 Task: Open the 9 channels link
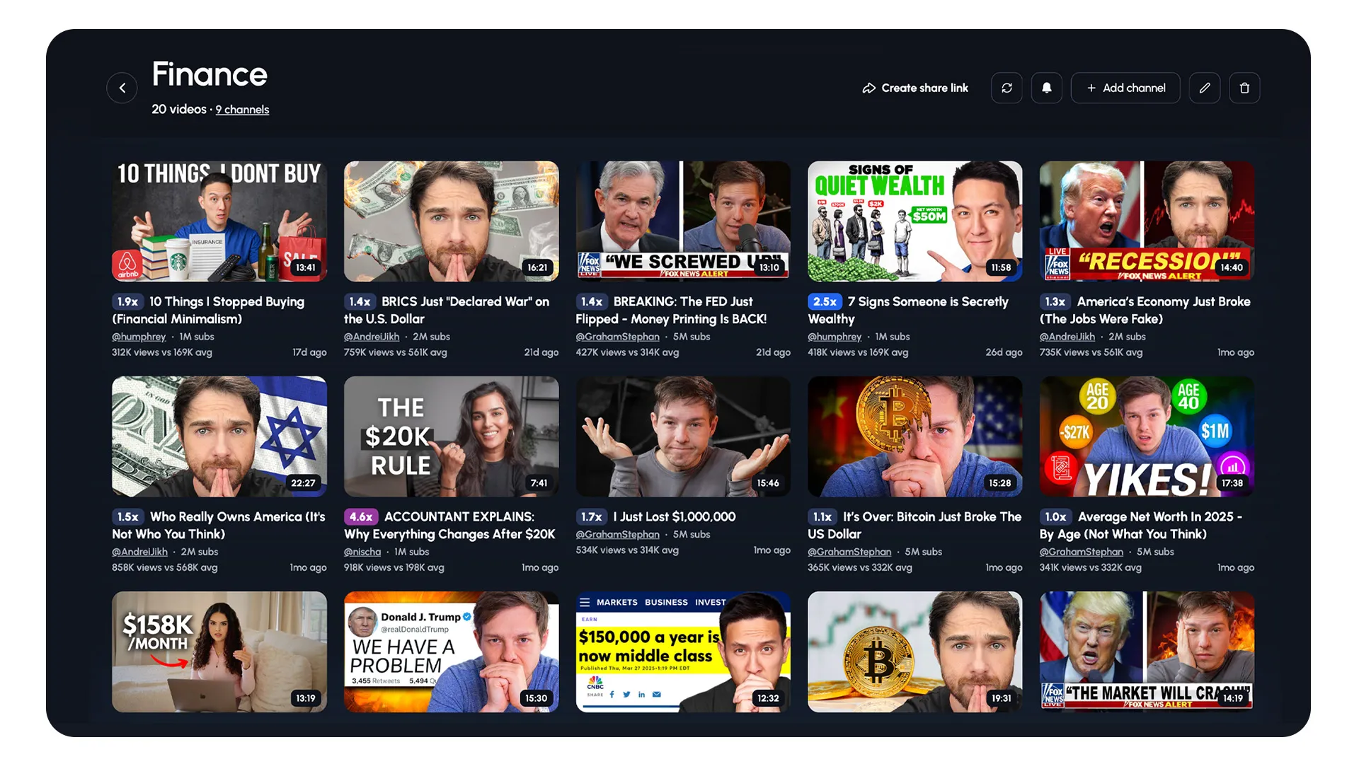242,110
